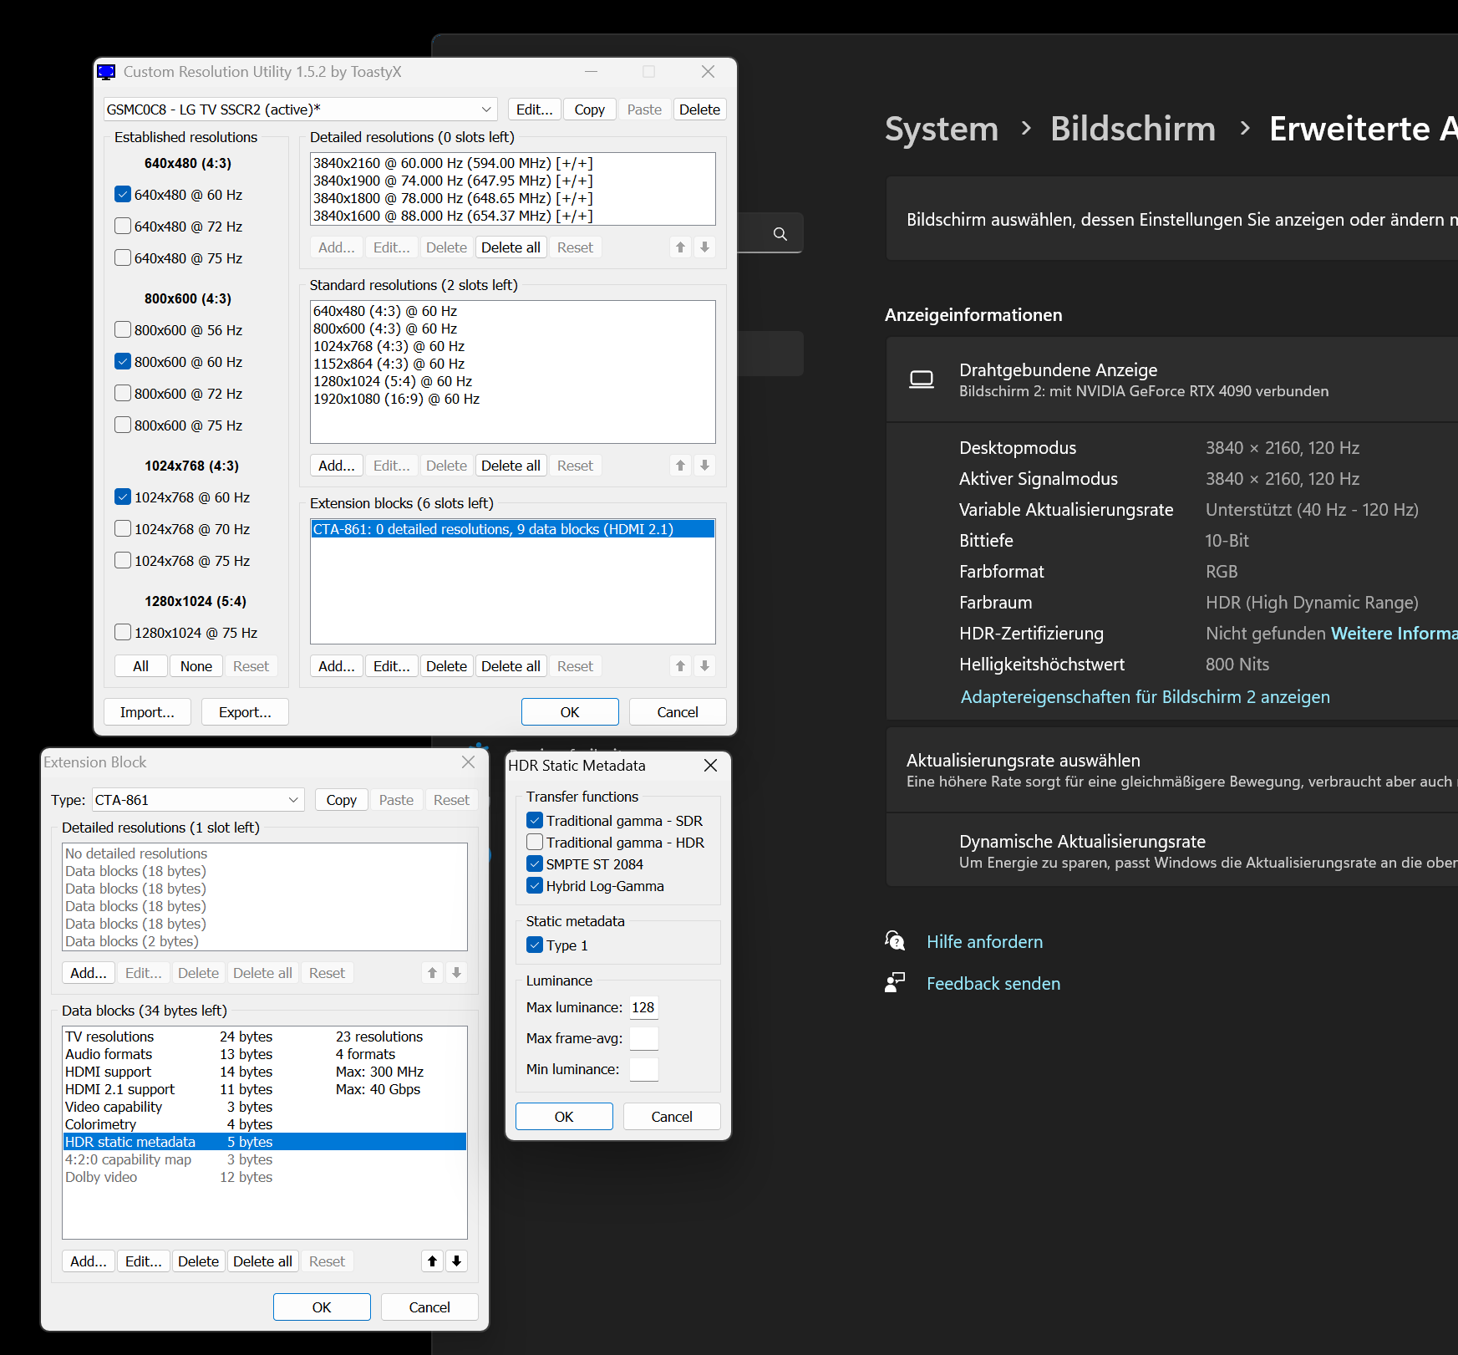Screen dimensions: 1458x1355
Task: Enable the 640x480 @ 72 Hz checkbox
Action: click(x=123, y=226)
